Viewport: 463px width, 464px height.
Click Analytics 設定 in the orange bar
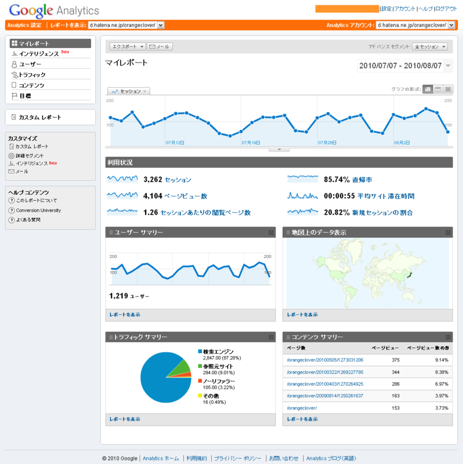[x=24, y=25]
